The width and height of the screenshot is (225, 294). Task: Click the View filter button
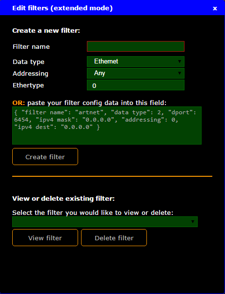click(45, 237)
